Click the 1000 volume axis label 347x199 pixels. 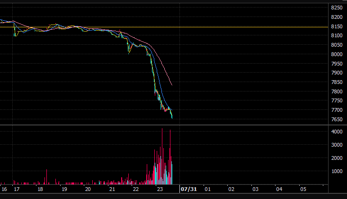pos(337,171)
